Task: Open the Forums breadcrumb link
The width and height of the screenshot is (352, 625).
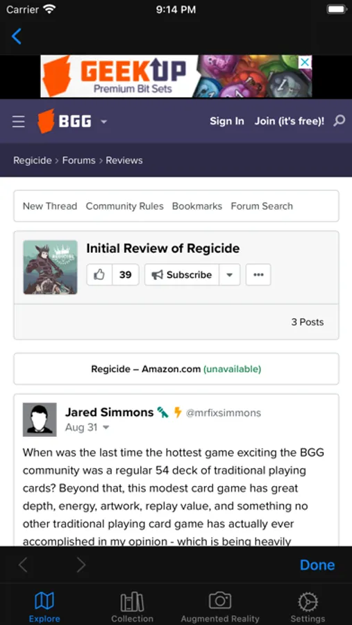Action: [79, 160]
